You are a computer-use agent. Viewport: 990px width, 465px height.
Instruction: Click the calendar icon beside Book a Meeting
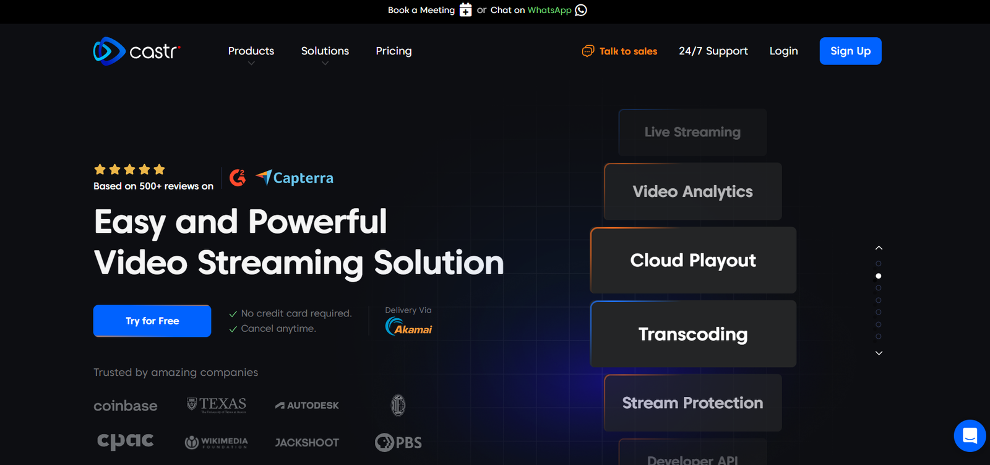tap(465, 10)
